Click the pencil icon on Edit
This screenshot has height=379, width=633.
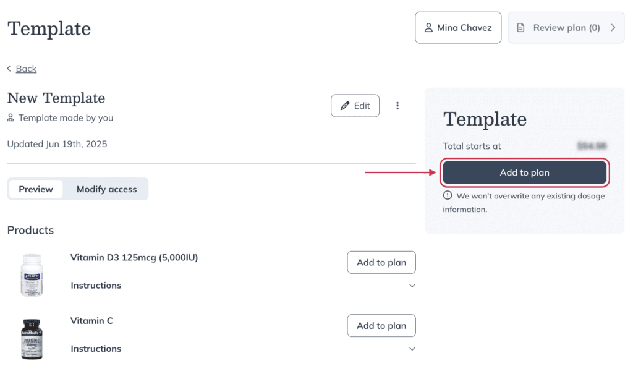(x=345, y=106)
